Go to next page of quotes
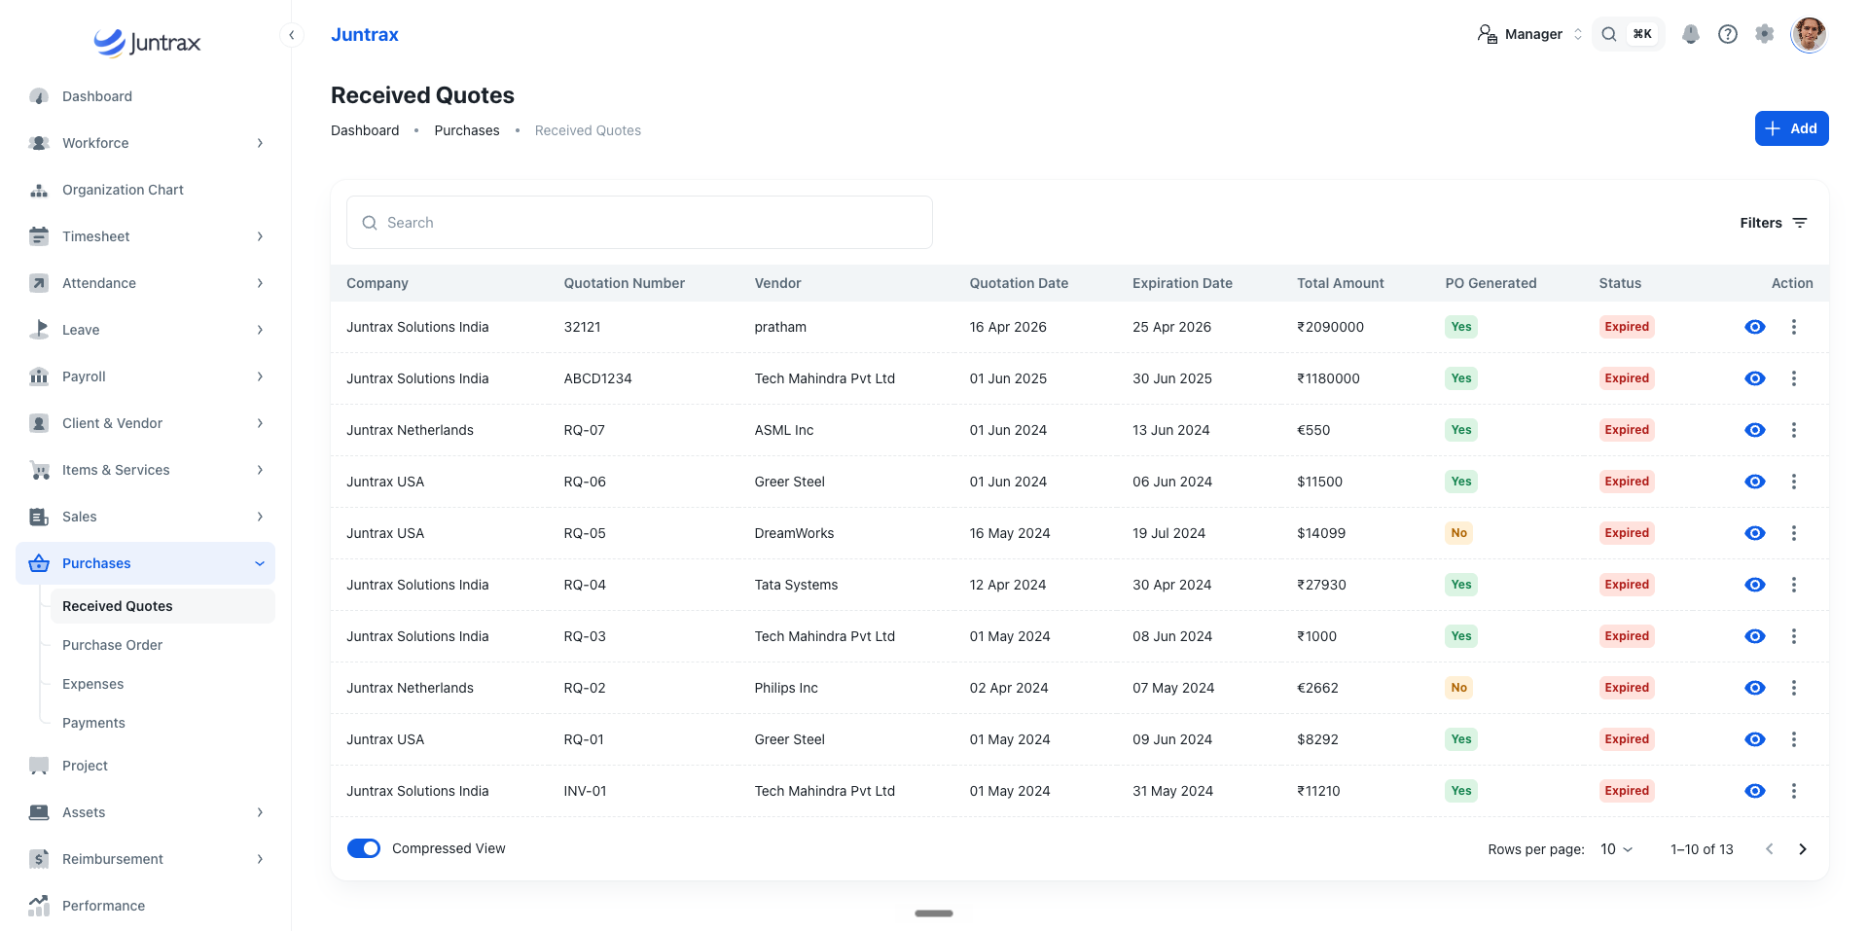 [x=1803, y=849]
